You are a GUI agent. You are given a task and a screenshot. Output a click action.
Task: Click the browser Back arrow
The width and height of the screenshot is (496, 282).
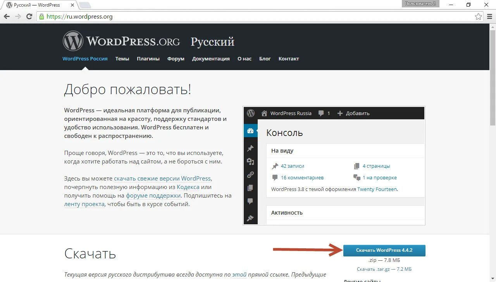(x=7, y=17)
